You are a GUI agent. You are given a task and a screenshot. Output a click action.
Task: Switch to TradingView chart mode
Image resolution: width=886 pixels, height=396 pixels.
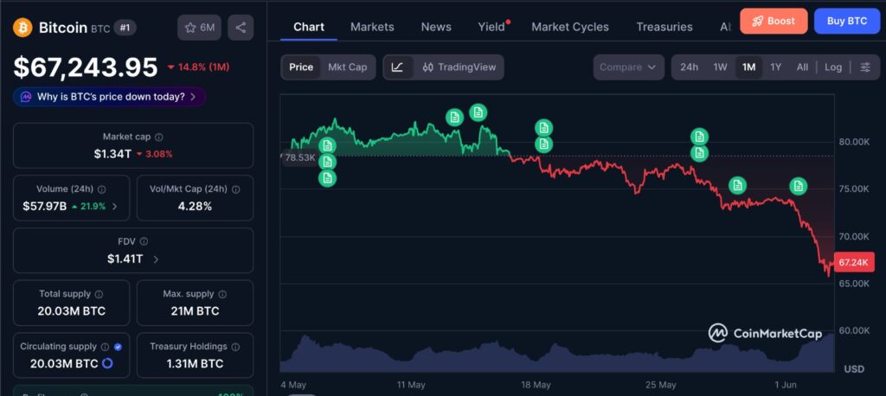459,67
